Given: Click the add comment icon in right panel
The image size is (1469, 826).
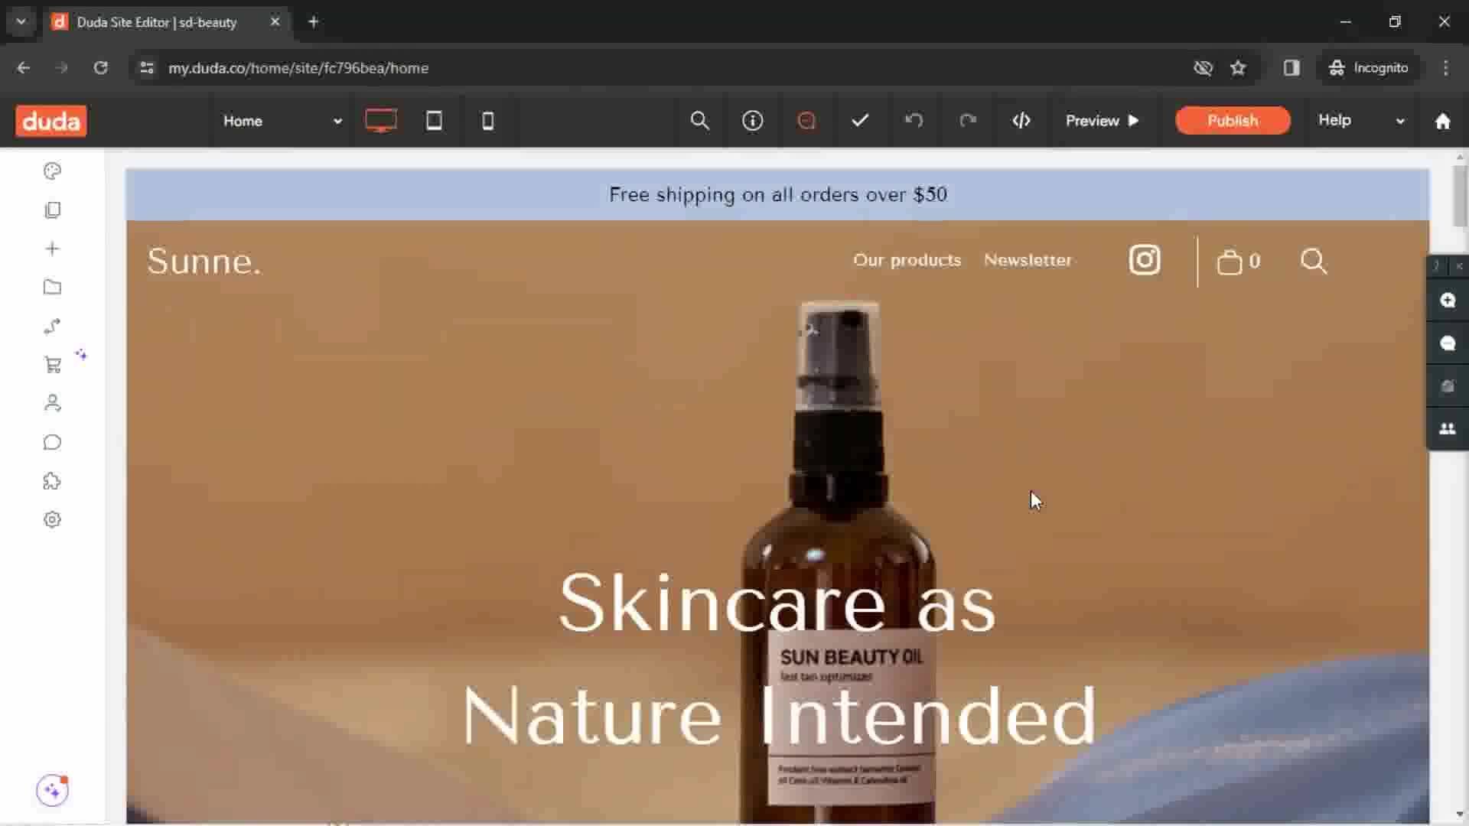Looking at the screenshot, I should coord(1448,300).
